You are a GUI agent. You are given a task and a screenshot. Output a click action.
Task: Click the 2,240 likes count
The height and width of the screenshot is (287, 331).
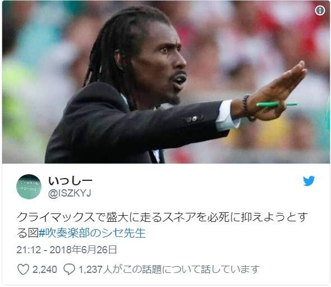coord(44,270)
